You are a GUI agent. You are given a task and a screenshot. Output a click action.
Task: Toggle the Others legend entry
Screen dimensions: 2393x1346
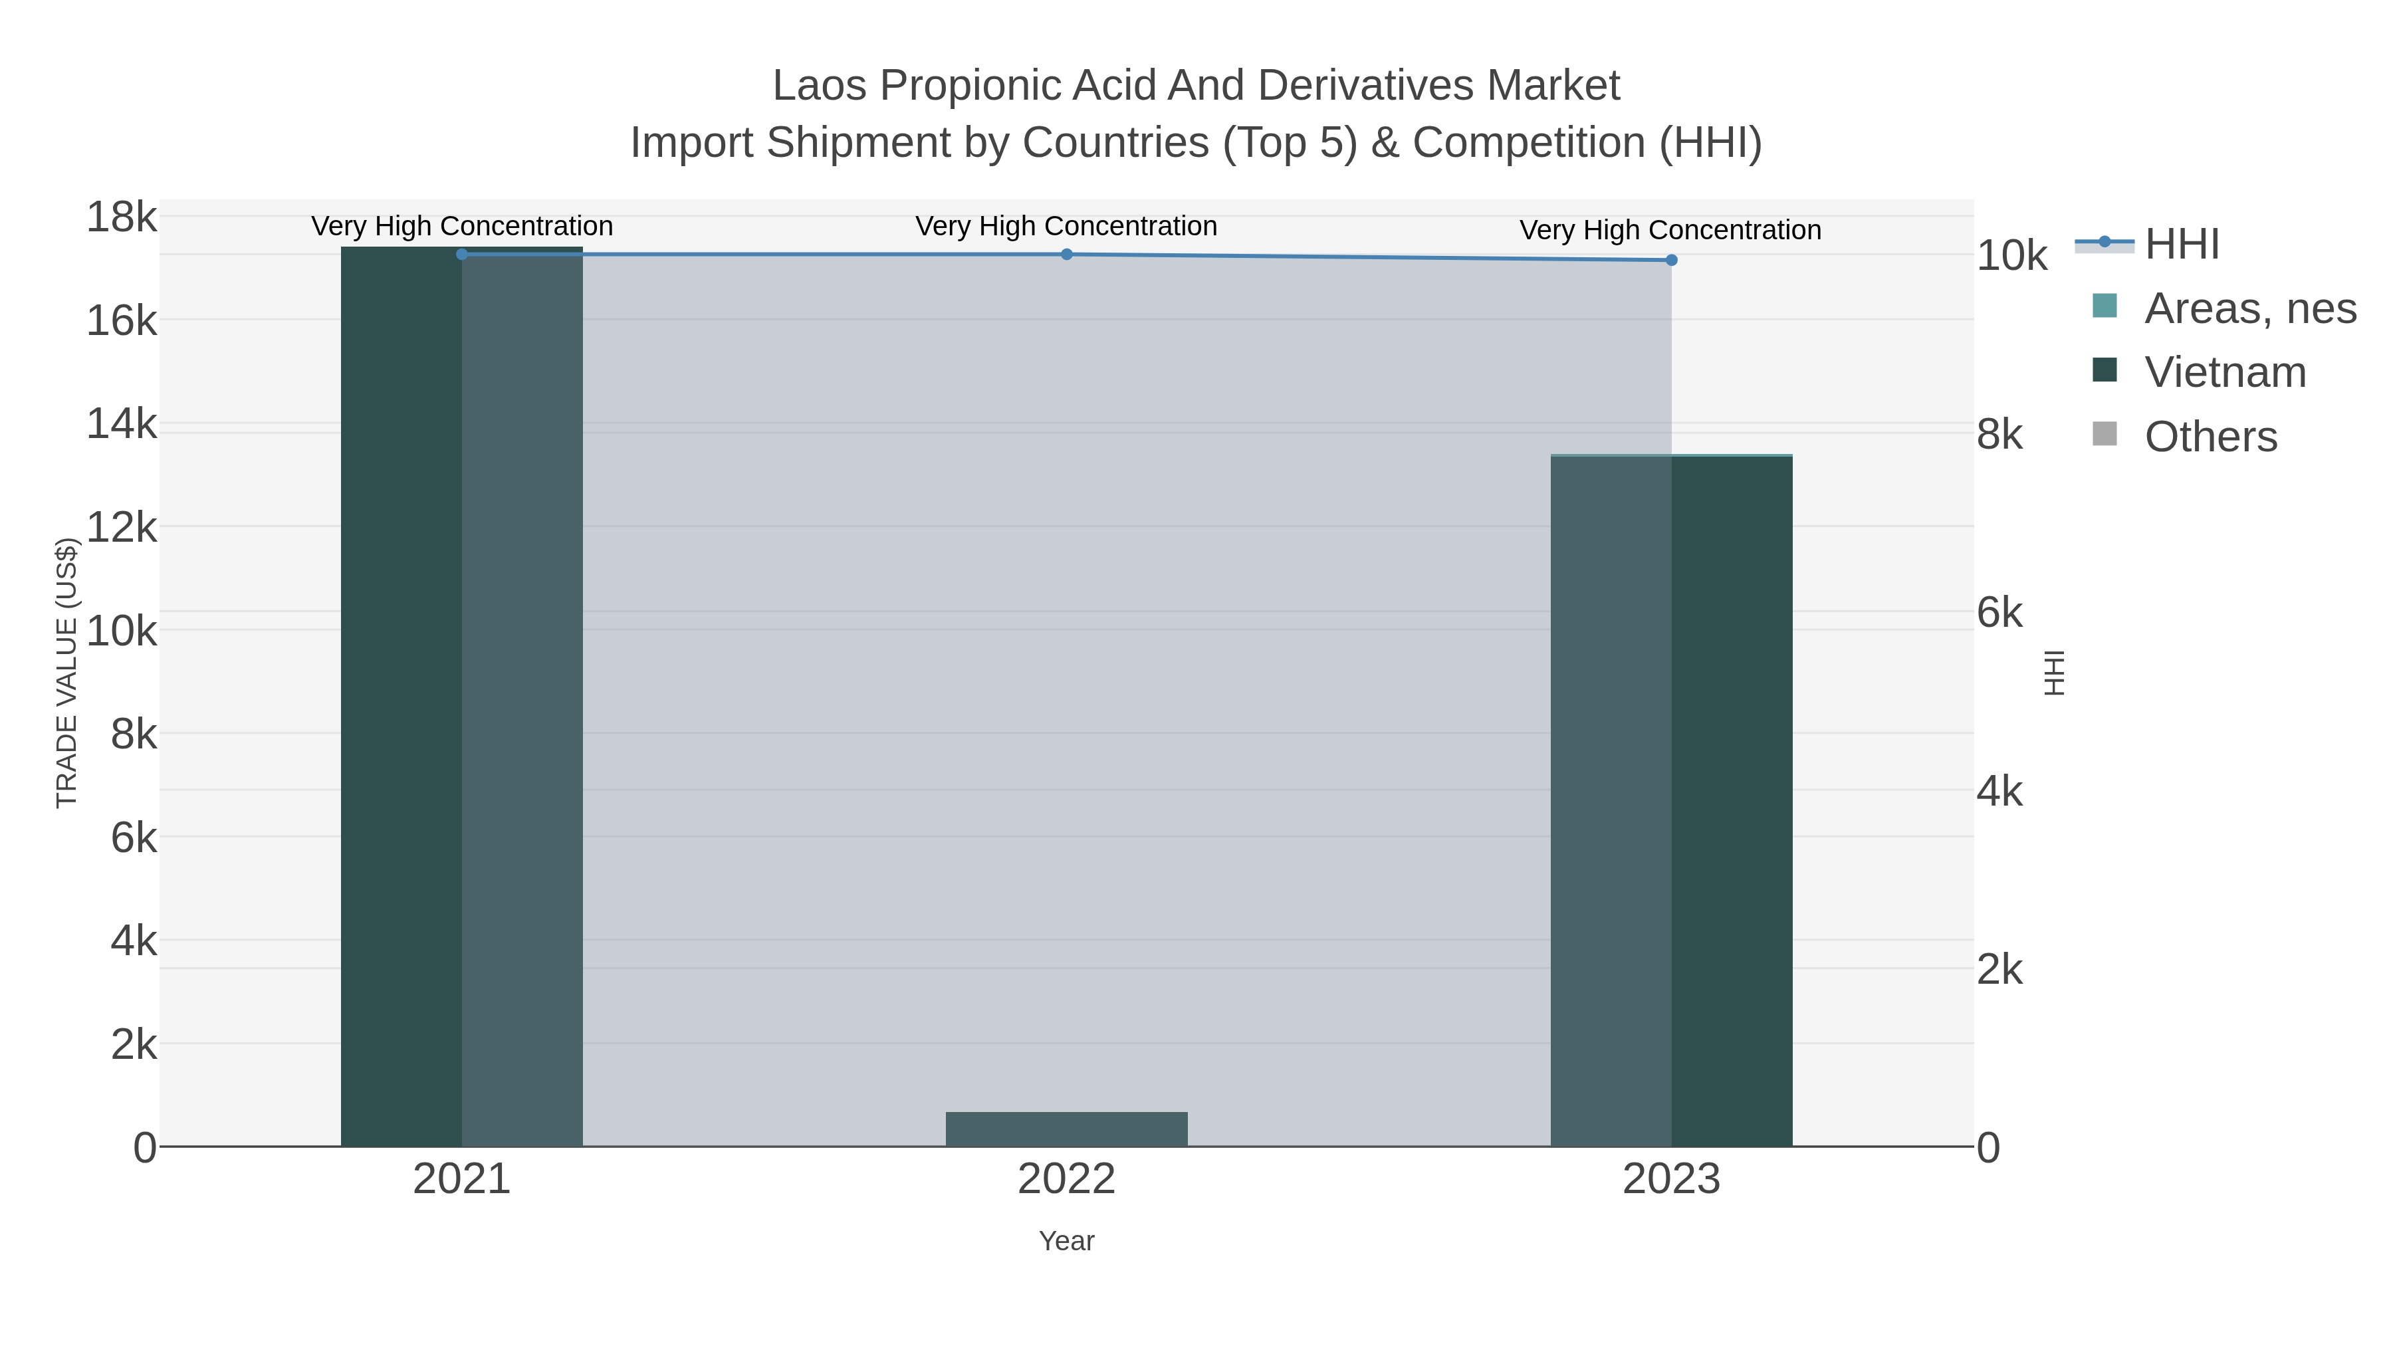(2184, 435)
